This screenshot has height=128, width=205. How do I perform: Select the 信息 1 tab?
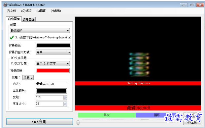click(16, 77)
